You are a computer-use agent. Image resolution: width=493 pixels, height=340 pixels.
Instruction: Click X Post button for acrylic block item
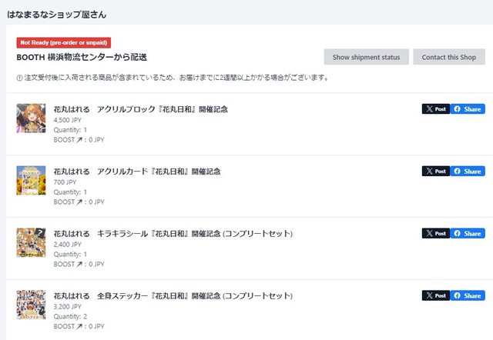click(x=435, y=109)
